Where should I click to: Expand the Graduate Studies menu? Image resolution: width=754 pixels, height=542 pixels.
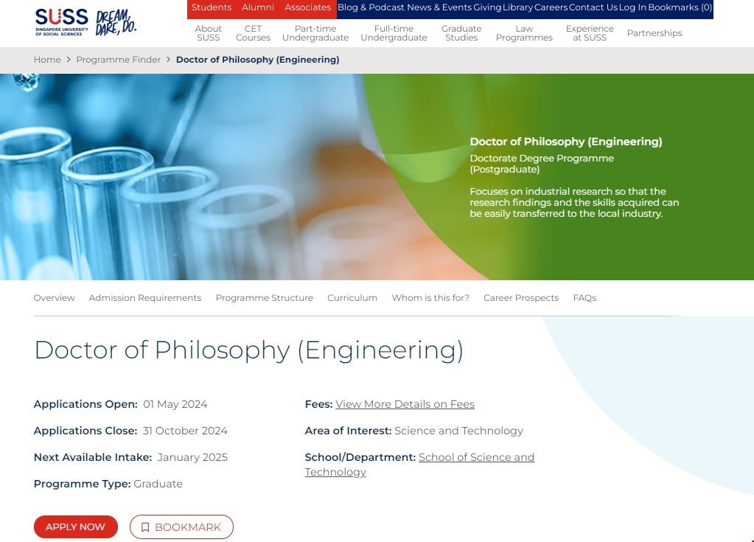pyautogui.click(x=461, y=33)
